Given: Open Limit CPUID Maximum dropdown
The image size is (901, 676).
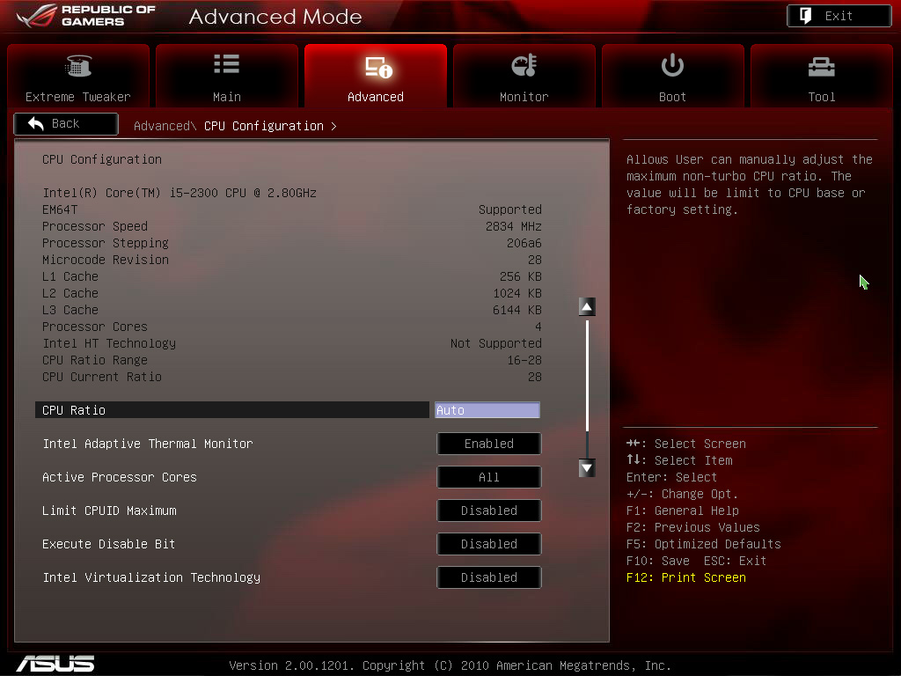Looking at the screenshot, I should [x=488, y=511].
